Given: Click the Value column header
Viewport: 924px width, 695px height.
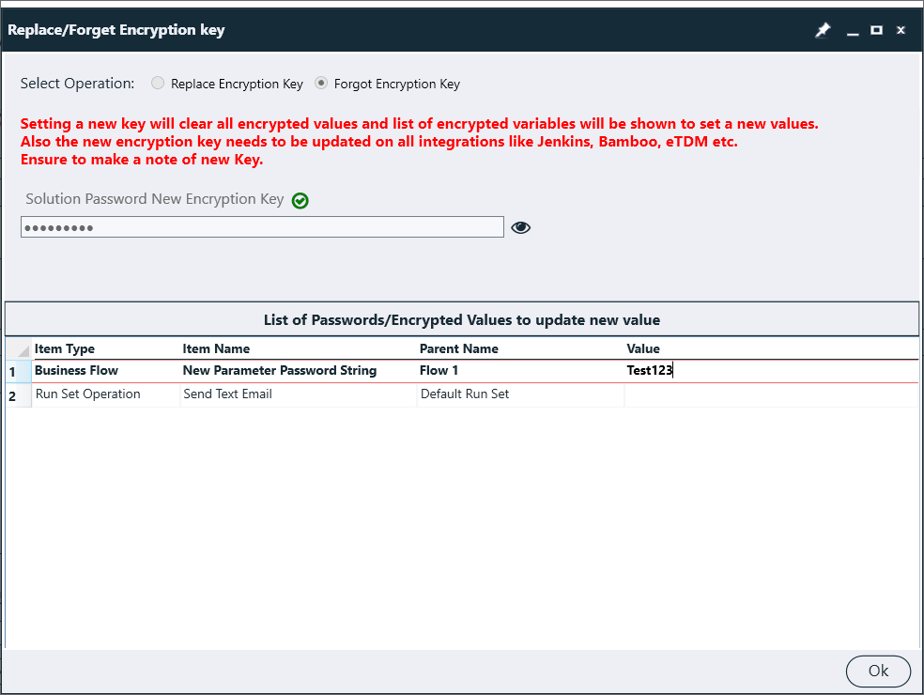Looking at the screenshot, I should click(643, 348).
